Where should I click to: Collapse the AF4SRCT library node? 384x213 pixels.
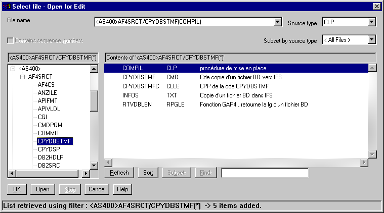(x=22, y=76)
